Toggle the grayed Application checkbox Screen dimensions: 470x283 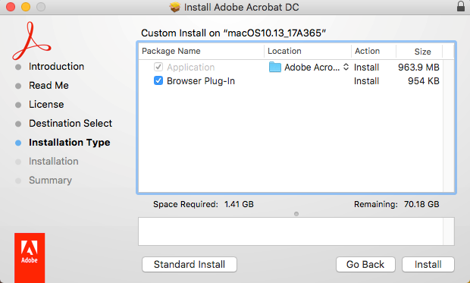click(x=158, y=67)
